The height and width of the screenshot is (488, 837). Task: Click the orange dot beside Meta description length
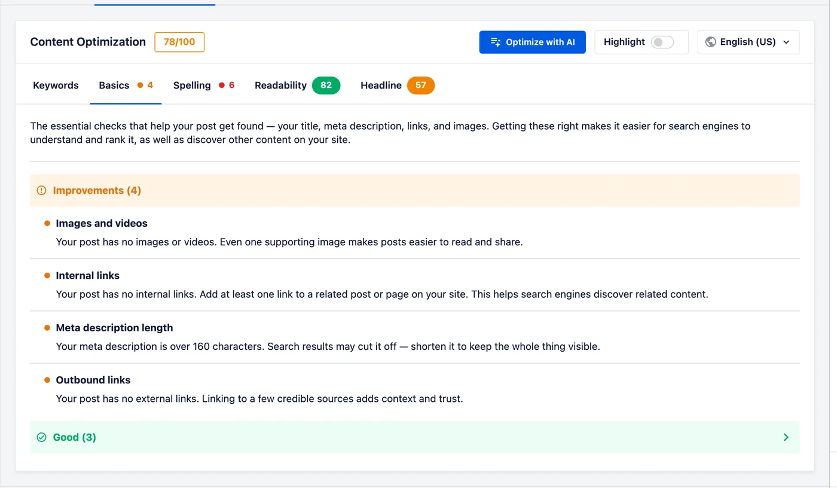click(x=47, y=328)
